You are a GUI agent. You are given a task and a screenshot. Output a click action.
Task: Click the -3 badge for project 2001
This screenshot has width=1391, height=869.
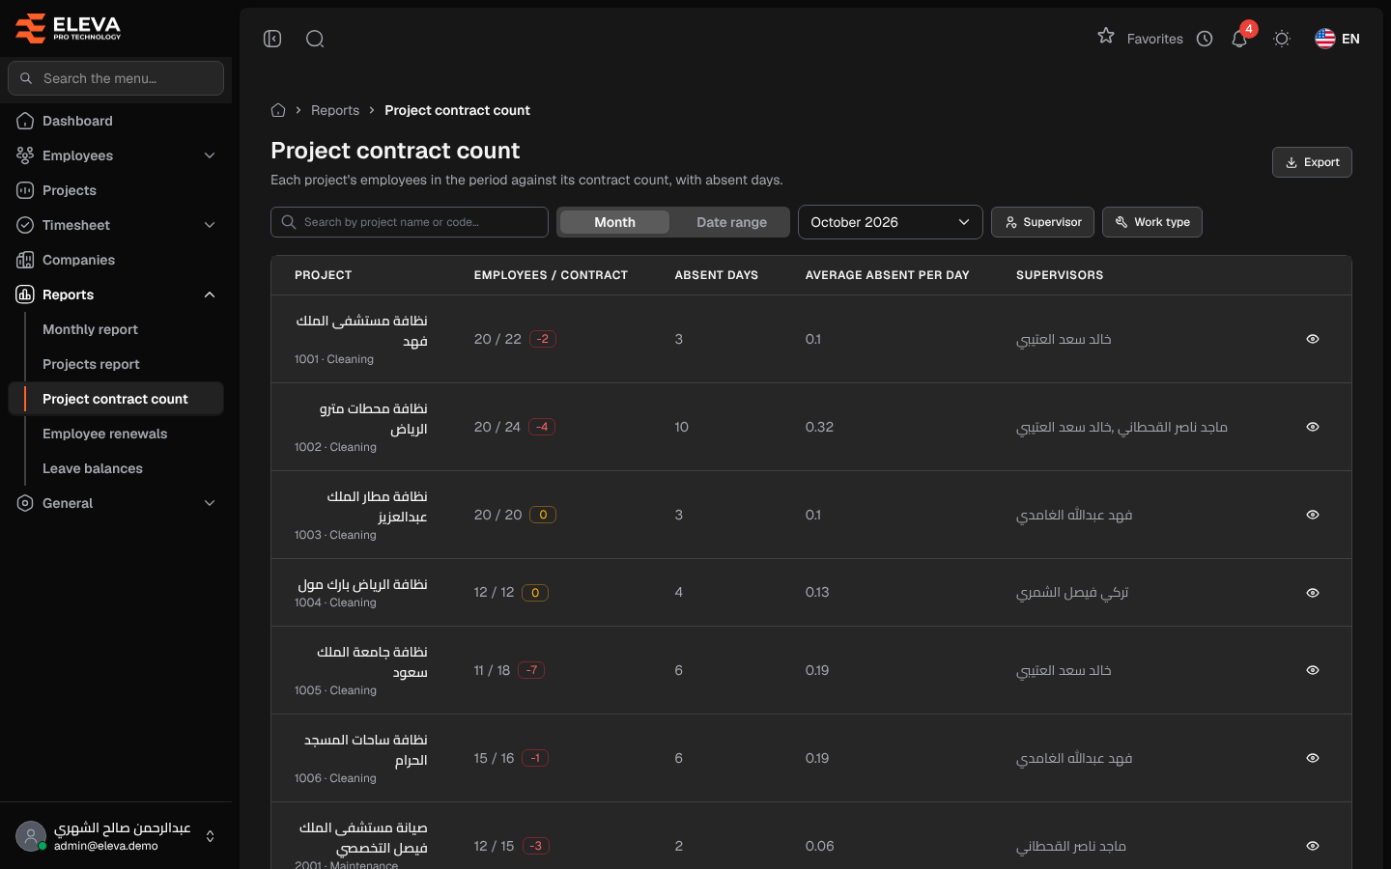pos(536,846)
